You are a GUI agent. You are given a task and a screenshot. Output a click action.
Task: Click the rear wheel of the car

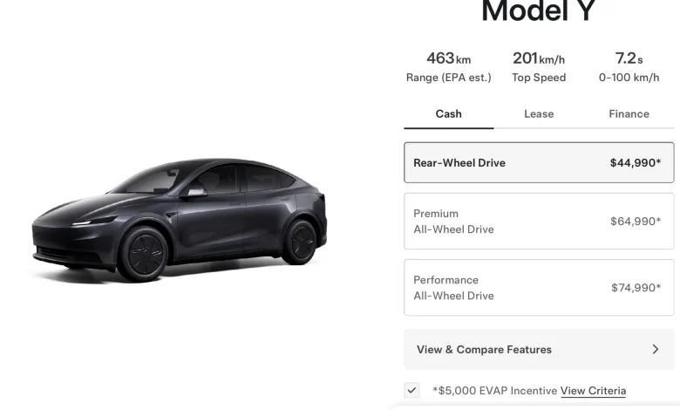[x=301, y=241]
